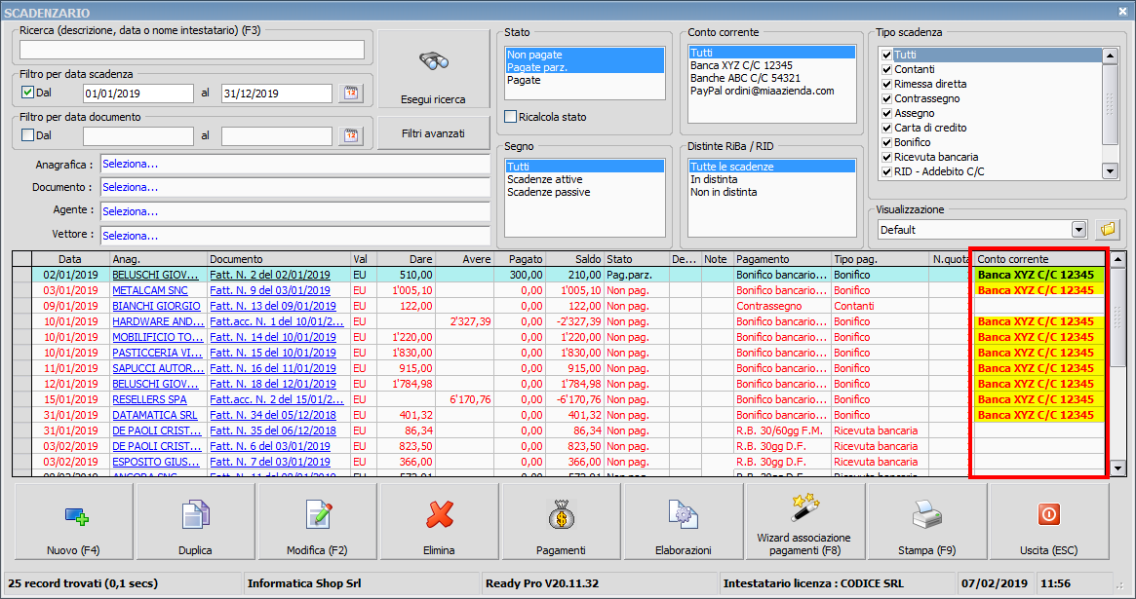Click the Elimina red X icon

[x=440, y=513]
